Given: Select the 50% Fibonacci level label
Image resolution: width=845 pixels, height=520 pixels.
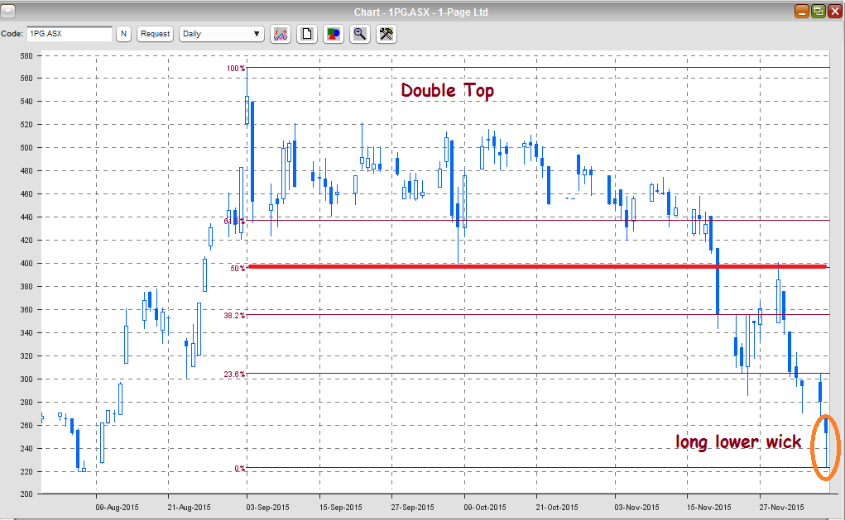Looking at the screenshot, I should pos(238,268).
